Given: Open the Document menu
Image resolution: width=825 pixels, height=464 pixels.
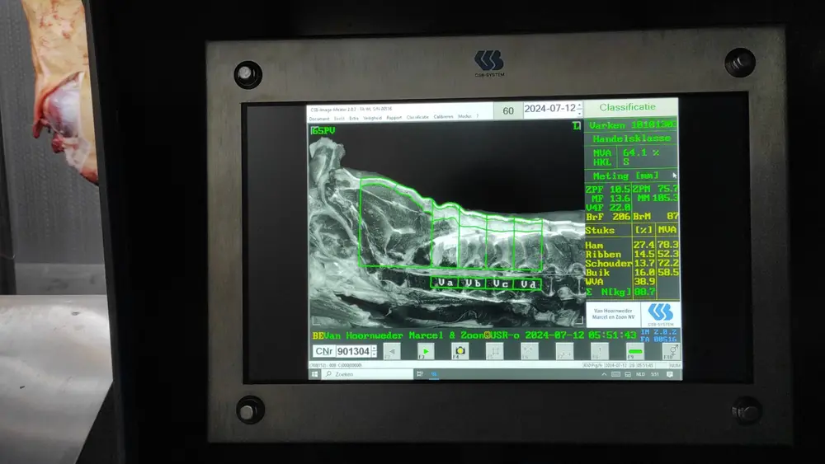Looking at the screenshot, I should click(x=318, y=119).
